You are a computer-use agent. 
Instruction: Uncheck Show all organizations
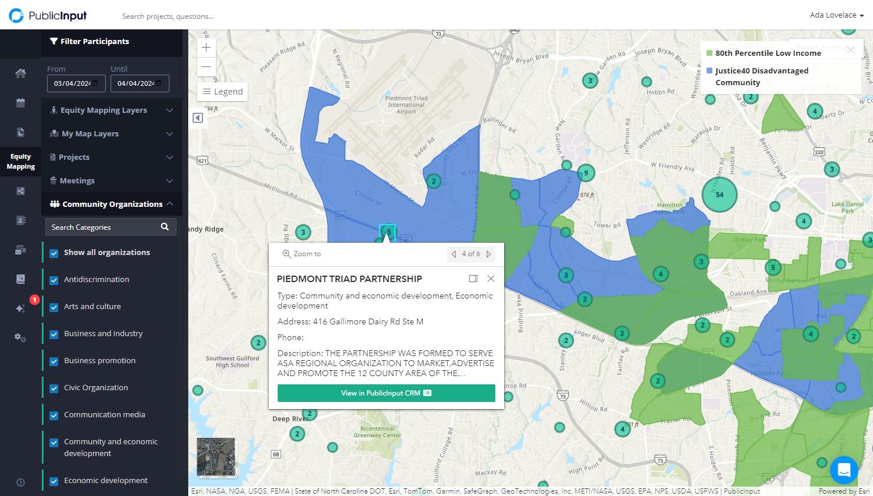coord(54,253)
